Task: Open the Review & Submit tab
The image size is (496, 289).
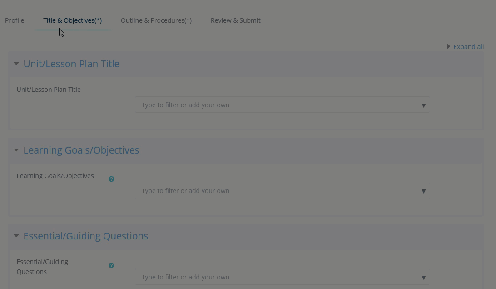Action: coord(235,20)
